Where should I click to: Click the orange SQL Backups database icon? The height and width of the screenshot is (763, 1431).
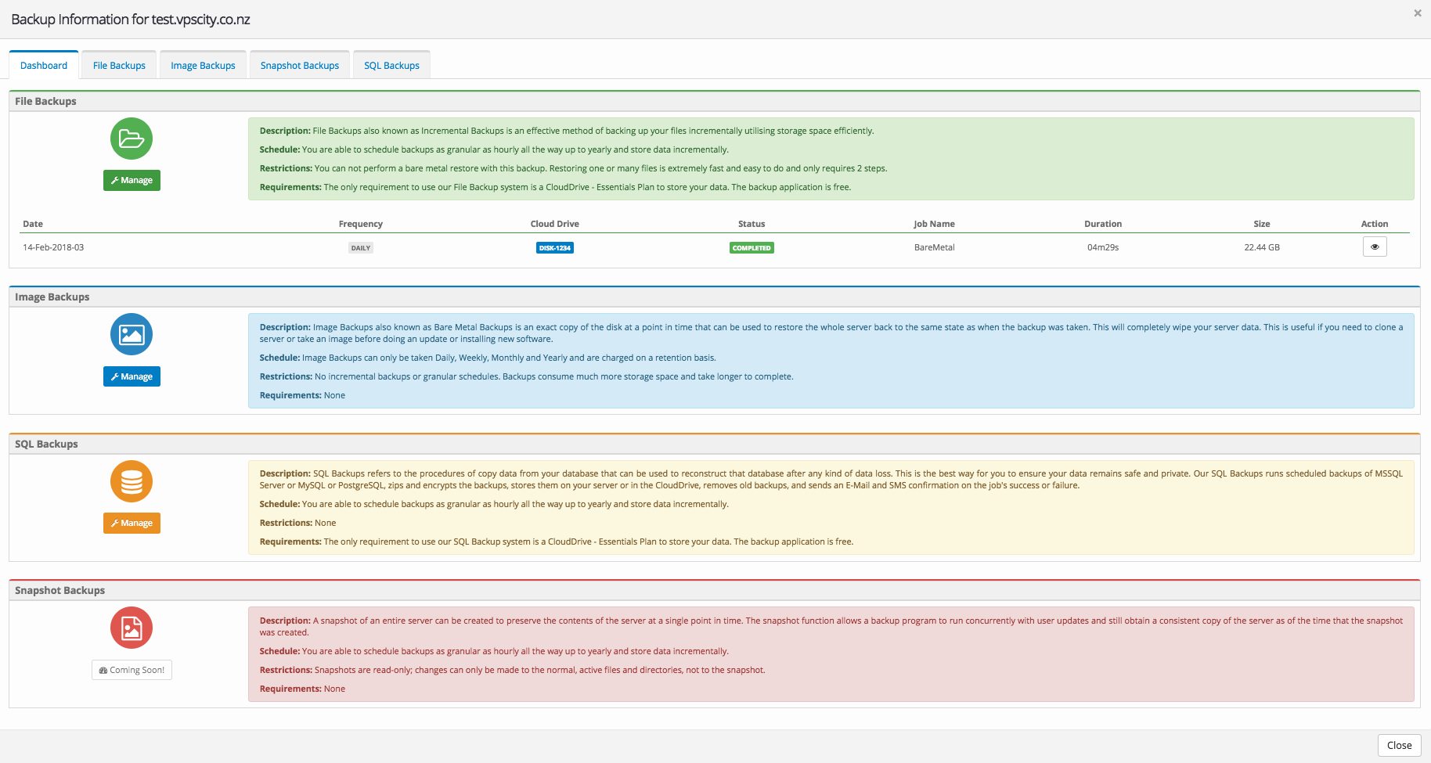pos(132,481)
